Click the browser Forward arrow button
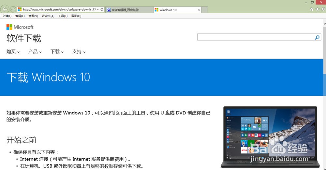The height and width of the screenshot is (170, 326). click(13, 9)
